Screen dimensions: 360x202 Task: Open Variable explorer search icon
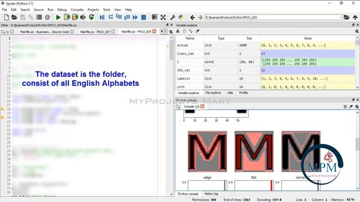coord(357,31)
